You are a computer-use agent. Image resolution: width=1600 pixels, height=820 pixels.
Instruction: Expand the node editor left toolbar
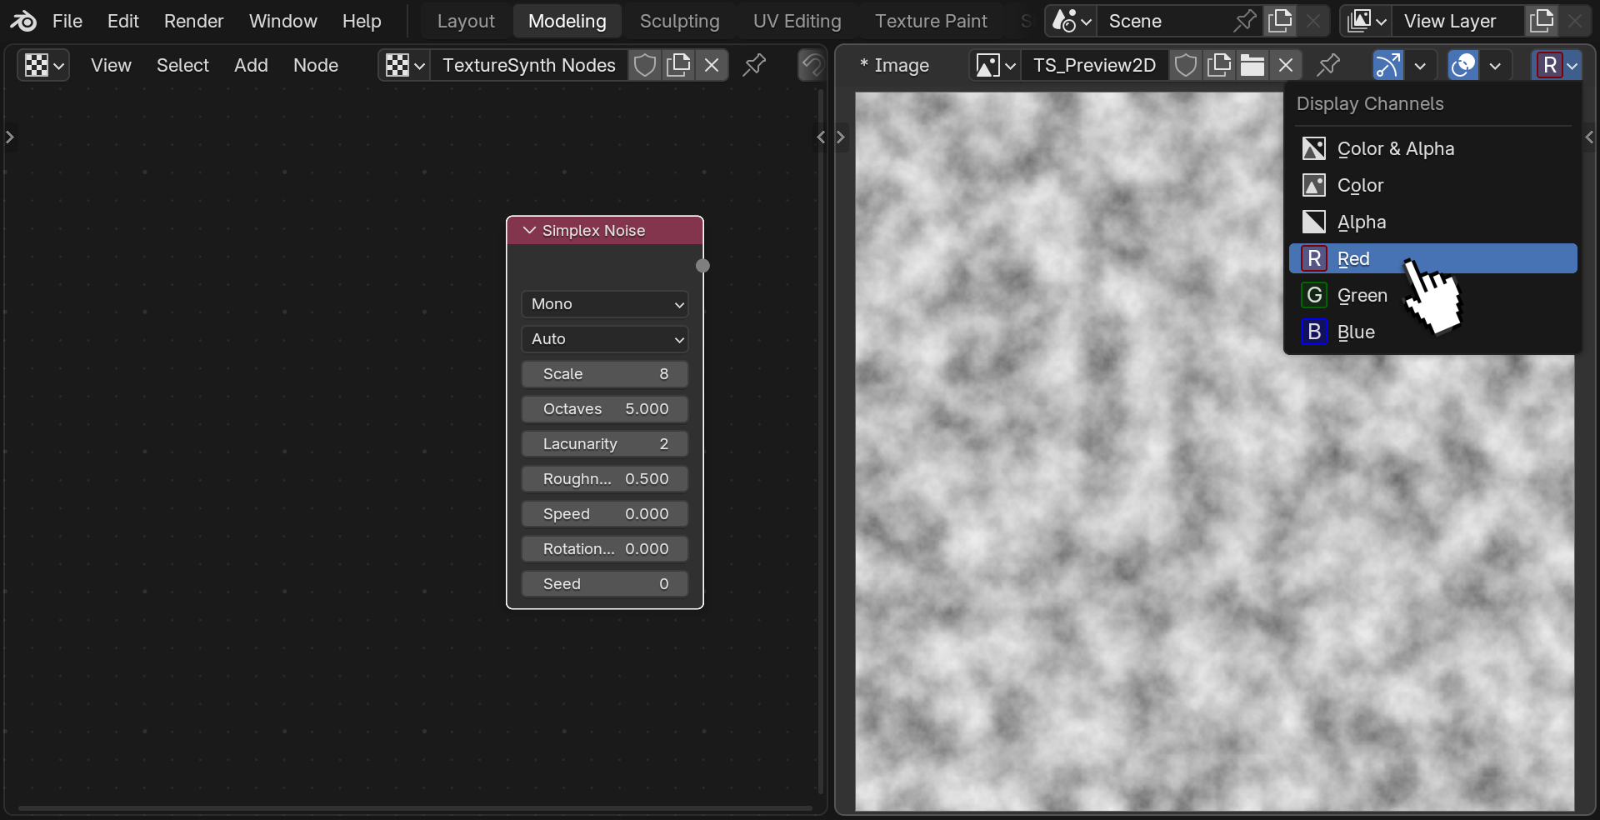9,137
